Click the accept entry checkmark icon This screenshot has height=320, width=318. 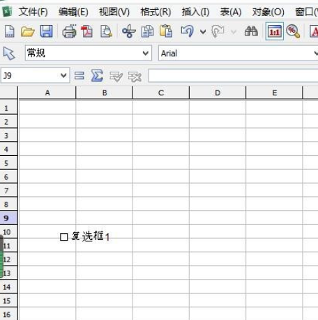(x=116, y=76)
